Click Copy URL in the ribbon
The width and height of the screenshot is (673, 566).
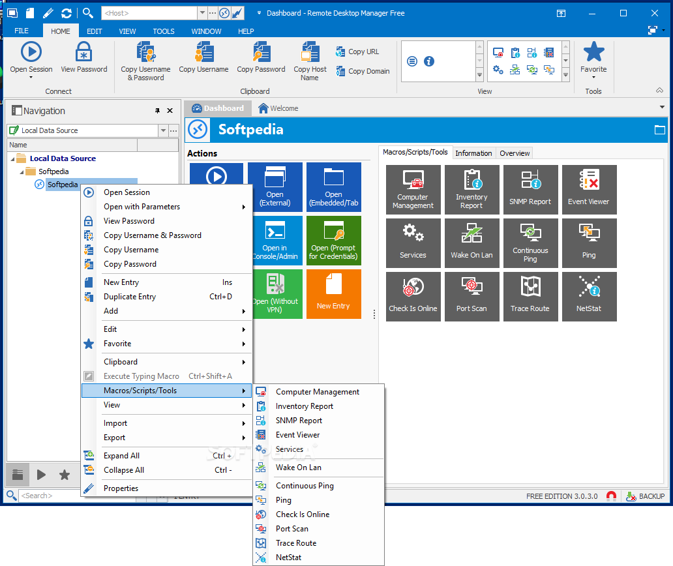coord(357,52)
